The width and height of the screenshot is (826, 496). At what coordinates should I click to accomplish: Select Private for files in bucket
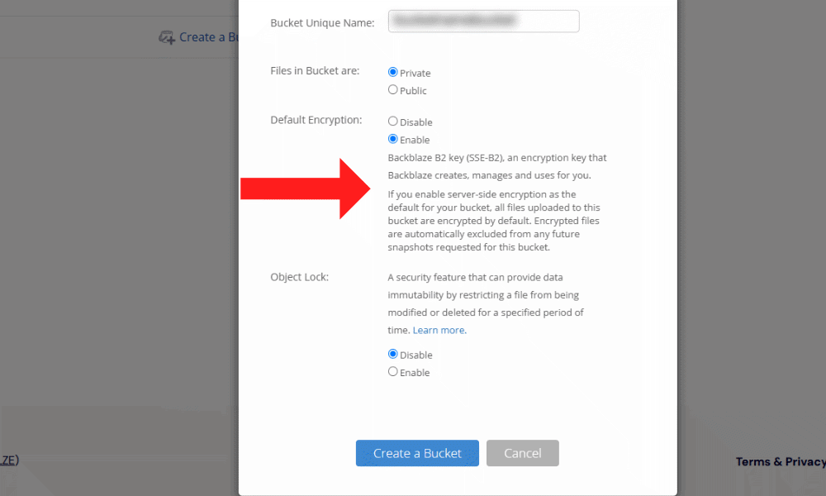pyautogui.click(x=393, y=72)
